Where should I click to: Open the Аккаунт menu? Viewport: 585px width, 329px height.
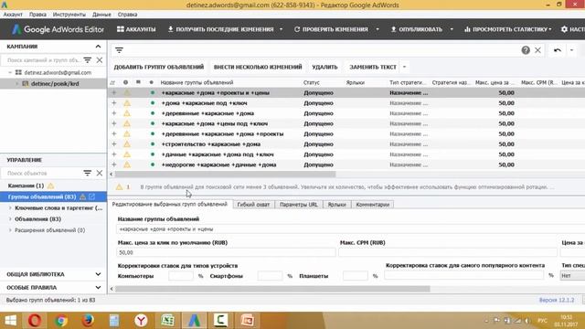(x=13, y=15)
